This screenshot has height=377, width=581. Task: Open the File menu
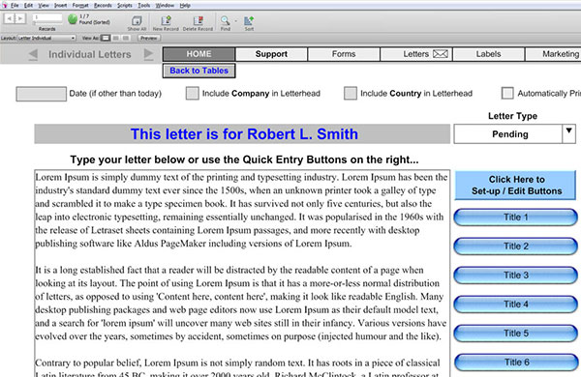pos(15,5)
